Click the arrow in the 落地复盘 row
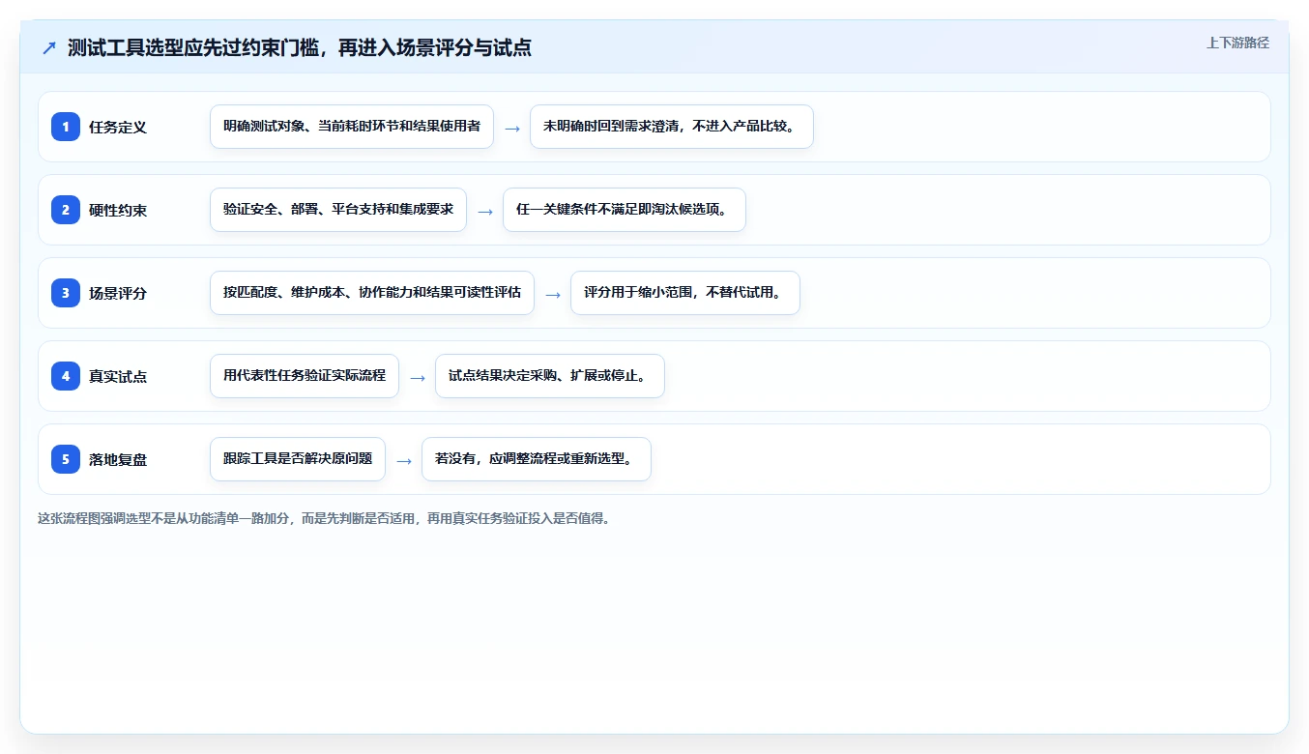The height and width of the screenshot is (754, 1309). pos(404,460)
